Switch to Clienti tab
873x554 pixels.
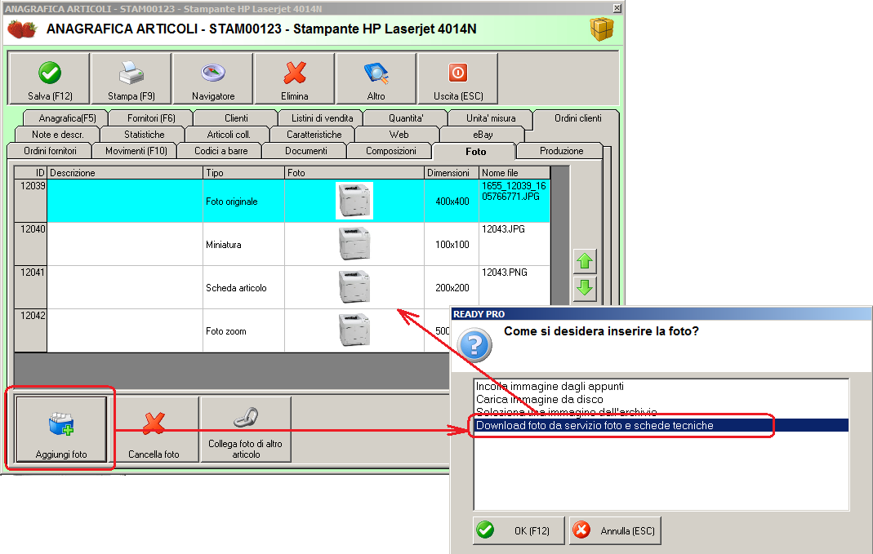click(236, 118)
